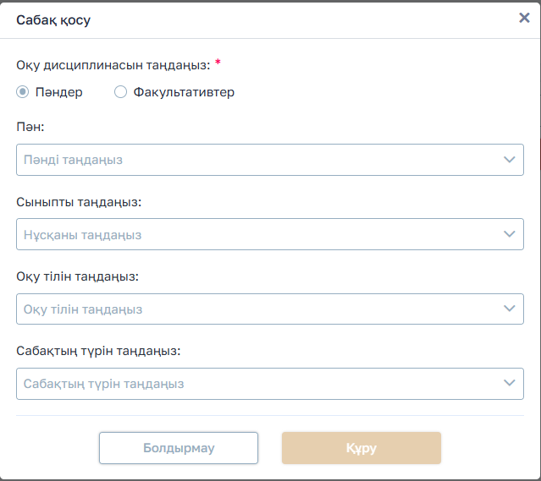Select the Факультативтер radio button
The width and height of the screenshot is (541, 481).
tap(120, 92)
